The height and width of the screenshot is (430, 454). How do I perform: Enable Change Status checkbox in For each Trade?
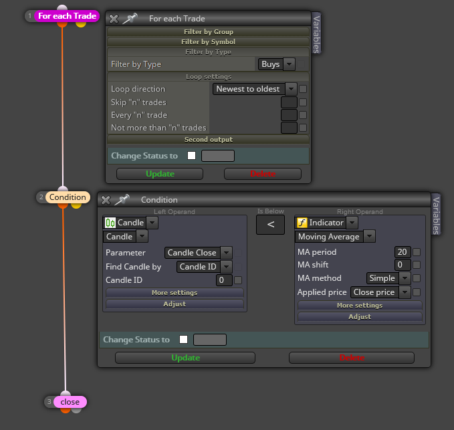click(x=191, y=156)
